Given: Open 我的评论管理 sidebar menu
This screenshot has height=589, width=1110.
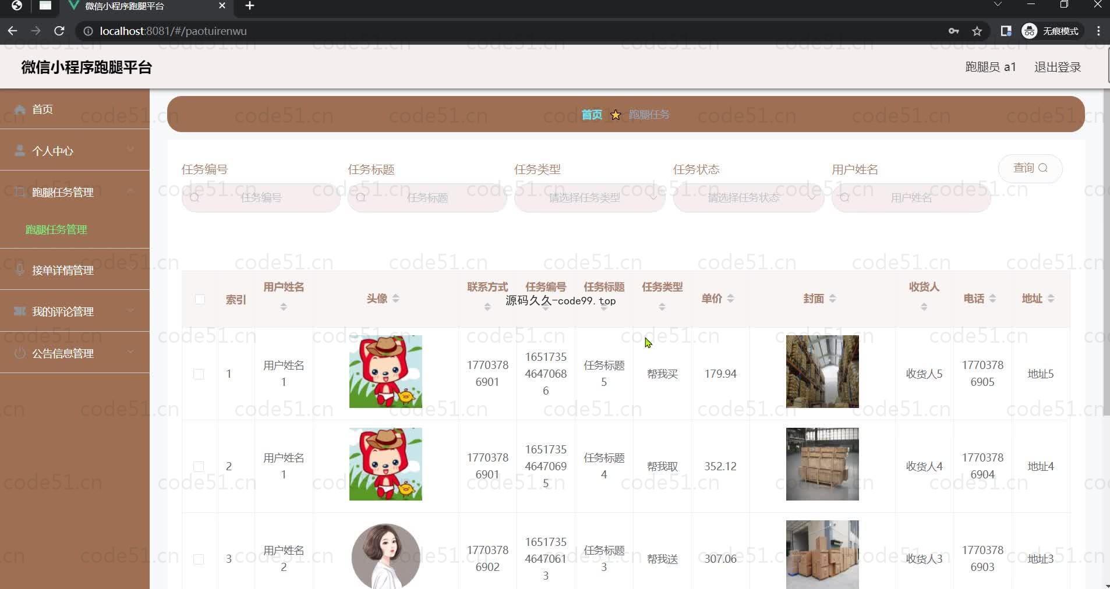Looking at the screenshot, I should click(x=75, y=311).
